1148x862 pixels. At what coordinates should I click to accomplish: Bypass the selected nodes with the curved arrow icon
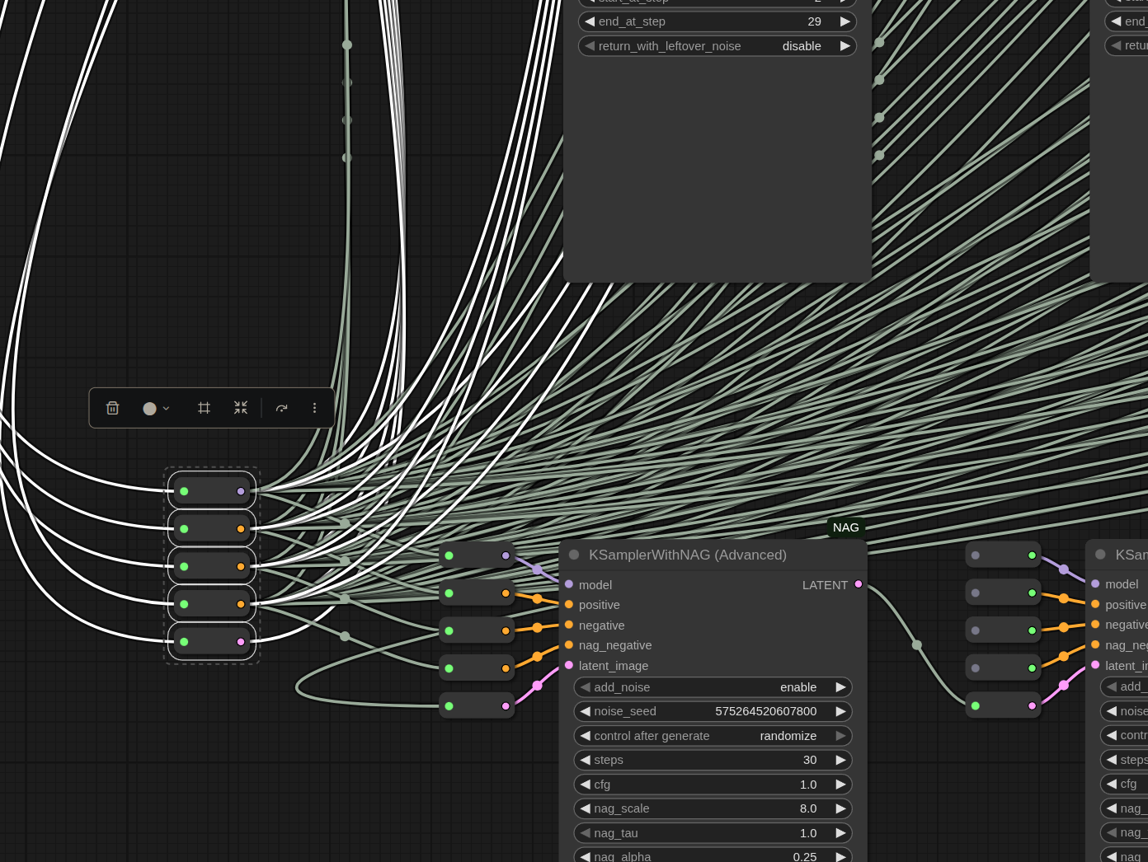coord(282,408)
